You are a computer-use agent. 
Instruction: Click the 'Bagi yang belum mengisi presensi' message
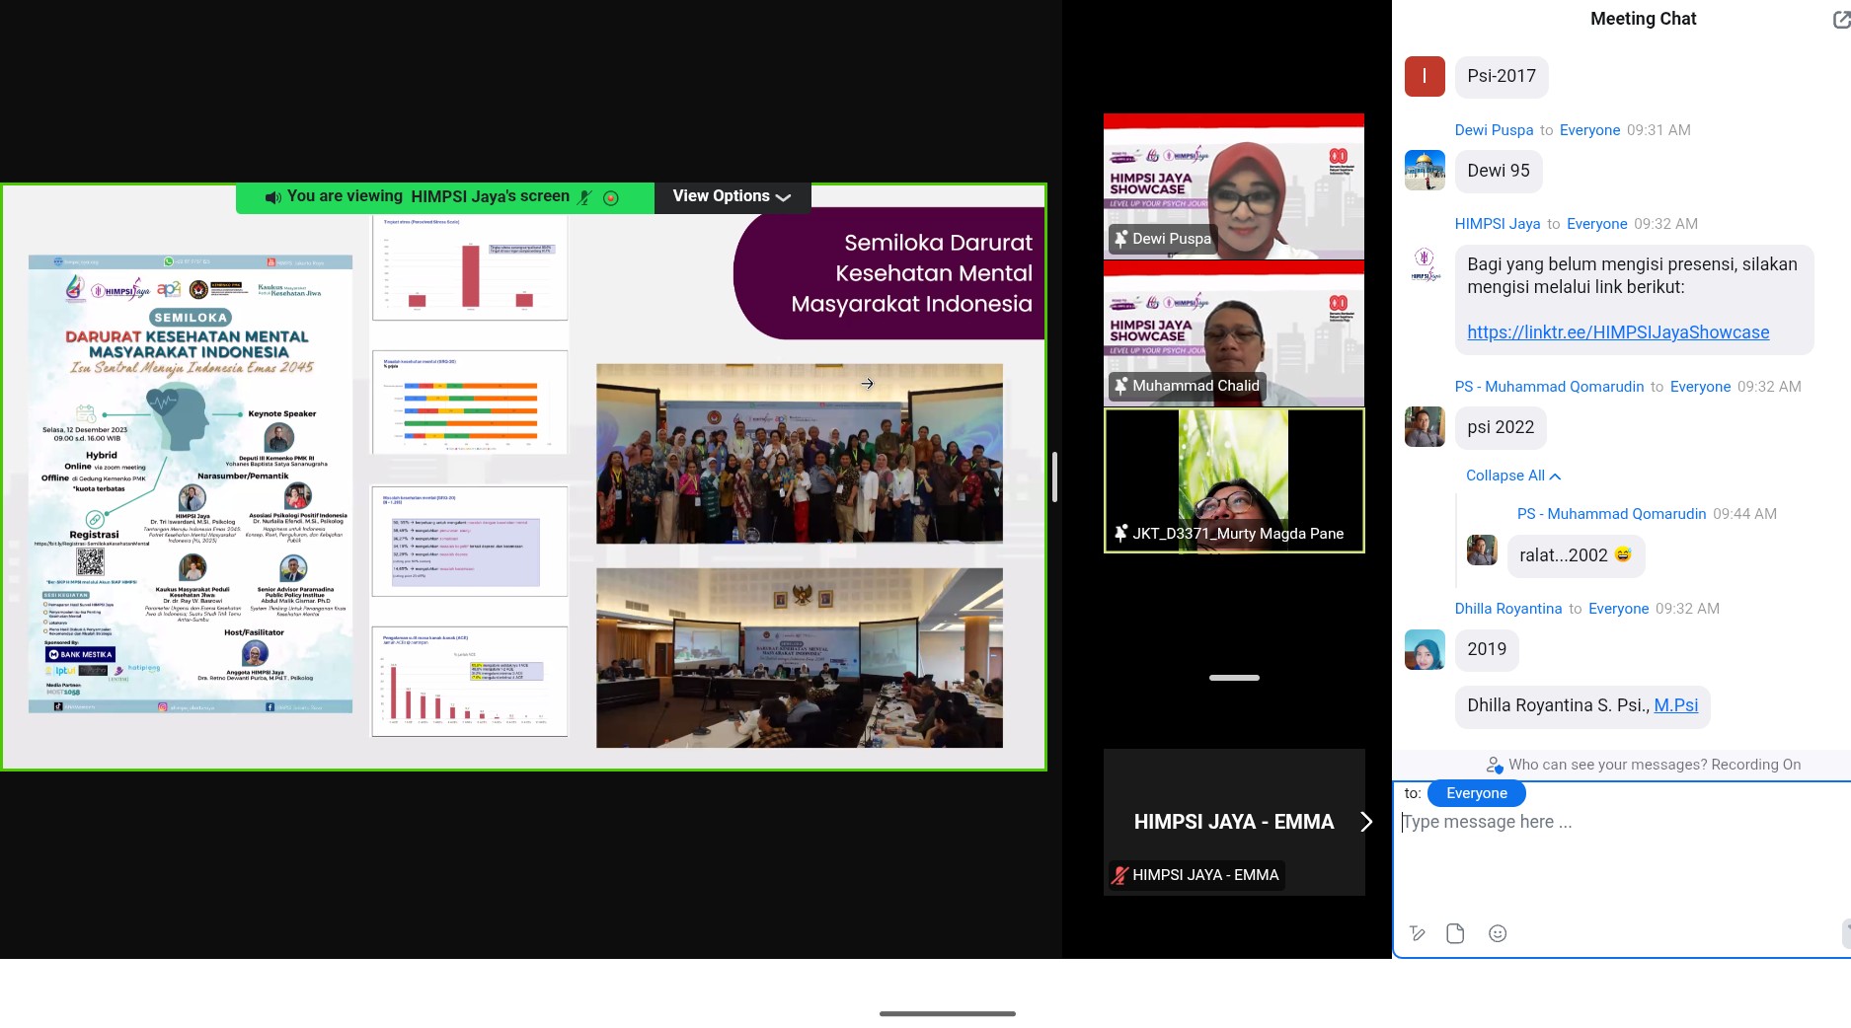[x=1634, y=299]
